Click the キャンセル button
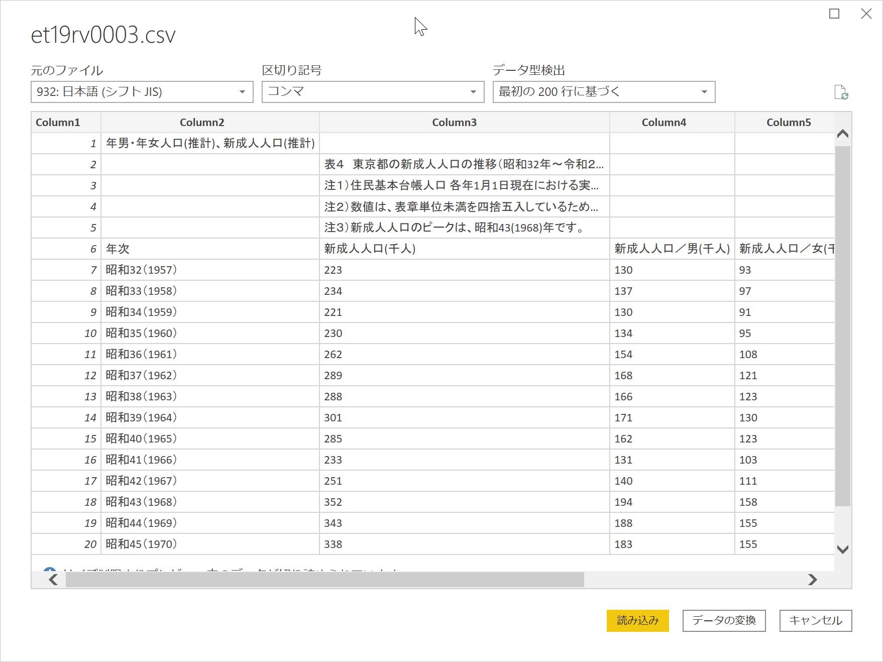Screen dimensions: 883x662 [x=816, y=621]
